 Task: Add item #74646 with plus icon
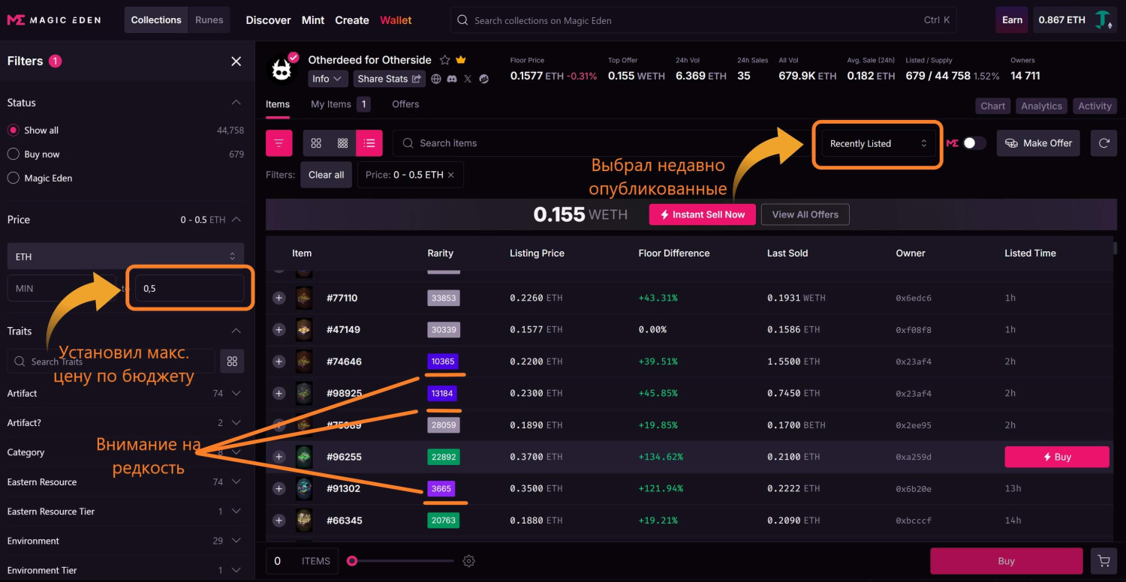(278, 361)
